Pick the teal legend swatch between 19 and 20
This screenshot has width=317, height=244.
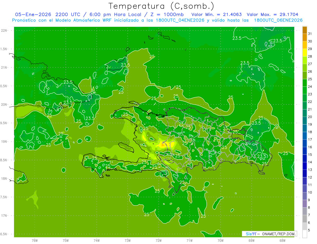305,121
